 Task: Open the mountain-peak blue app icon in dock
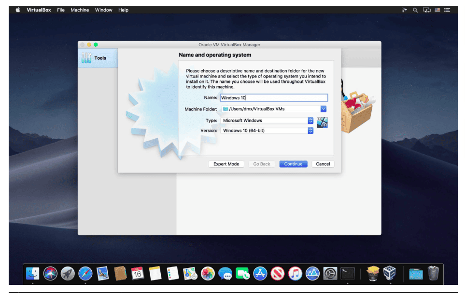tap(312, 273)
